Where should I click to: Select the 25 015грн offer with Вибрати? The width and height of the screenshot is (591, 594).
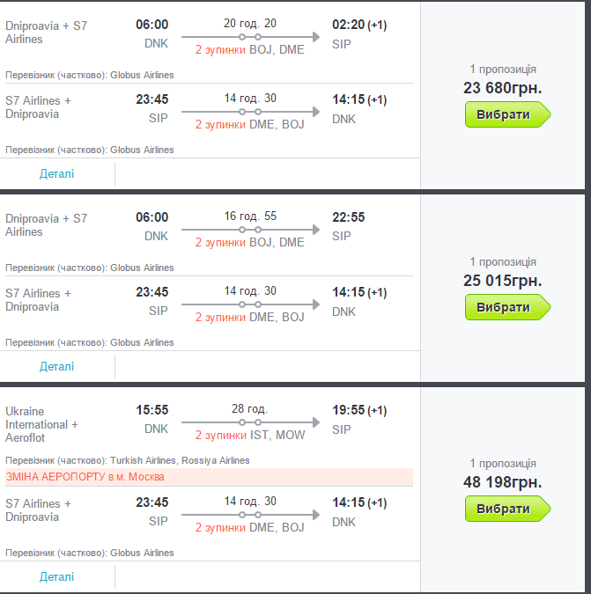(506, 307)
